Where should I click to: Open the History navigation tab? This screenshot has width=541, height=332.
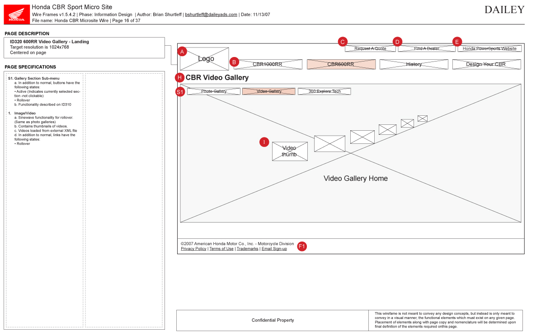pyautogui.click(x=414, y=64)
